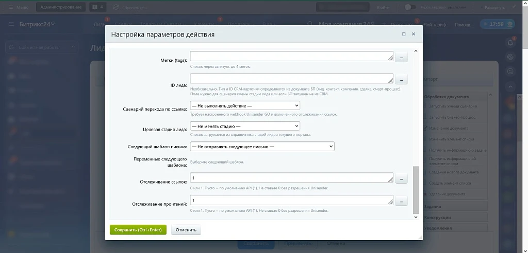This screenshot has width=528, height=253.
Task: Toggle the Режим правки switch
Action: (x=410, y=7)
